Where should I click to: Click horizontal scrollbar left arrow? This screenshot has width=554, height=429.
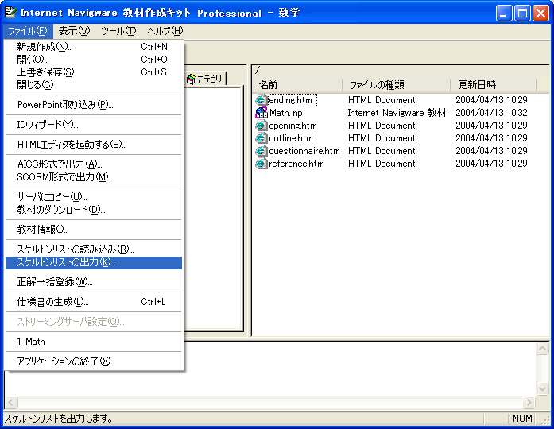tap(11, 402)
